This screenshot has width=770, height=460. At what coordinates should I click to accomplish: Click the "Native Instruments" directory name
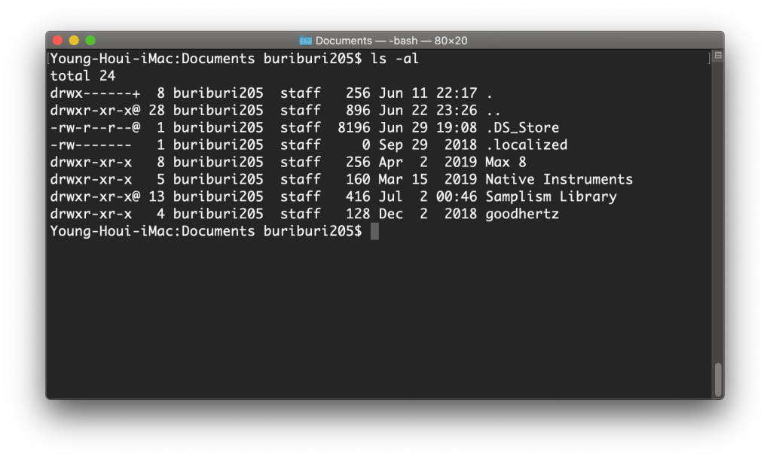[x=559, y=179]
